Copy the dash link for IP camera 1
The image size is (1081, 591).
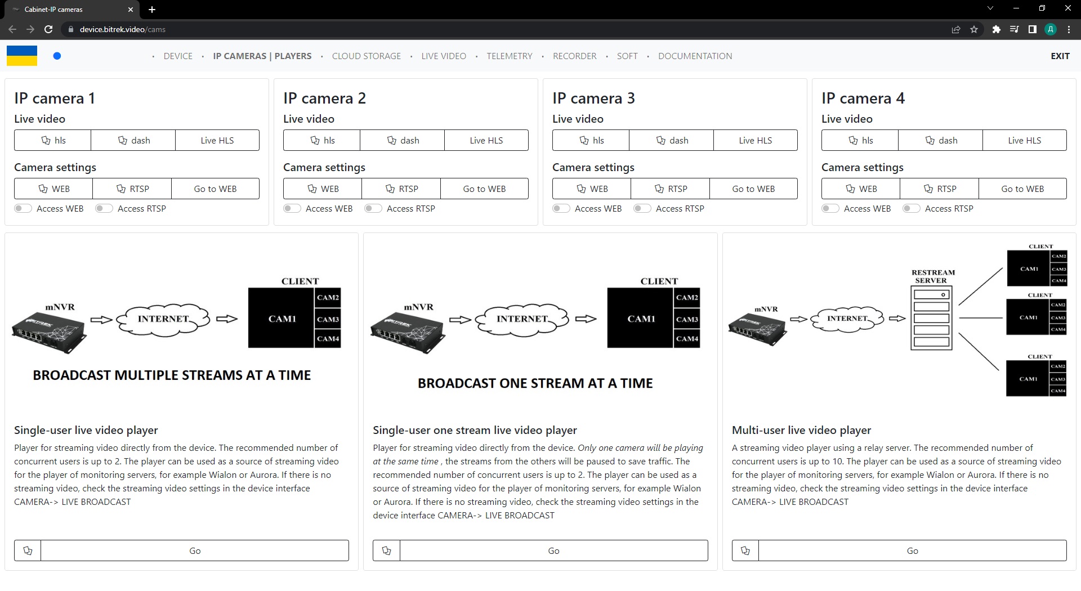coord(133,140)
